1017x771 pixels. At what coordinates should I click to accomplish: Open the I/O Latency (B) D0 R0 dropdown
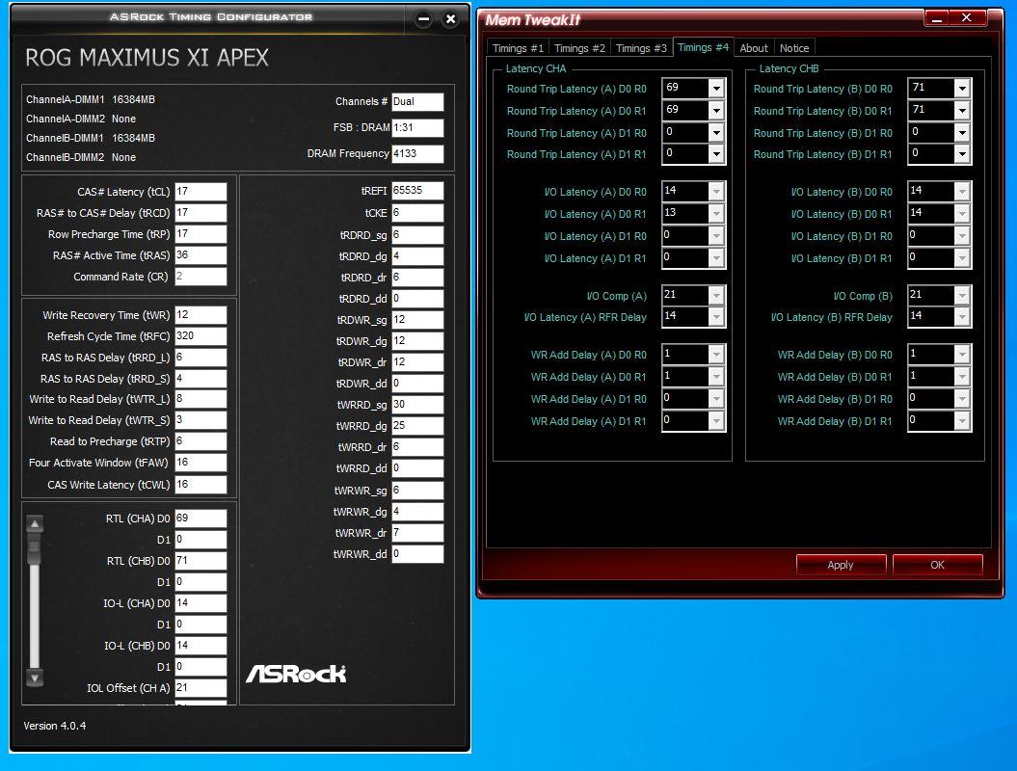coord(962,192)
